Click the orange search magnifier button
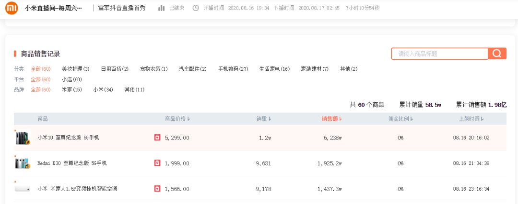Image resolution: width=518 pixels, height=204 pixels. 497,54
